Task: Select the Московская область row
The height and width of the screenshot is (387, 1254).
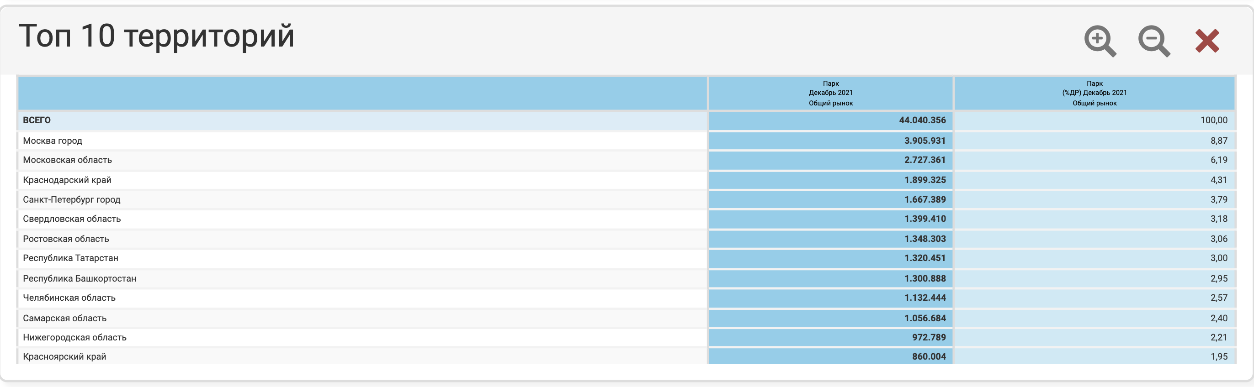Action: pyautogui.click(x=67, y=160)
